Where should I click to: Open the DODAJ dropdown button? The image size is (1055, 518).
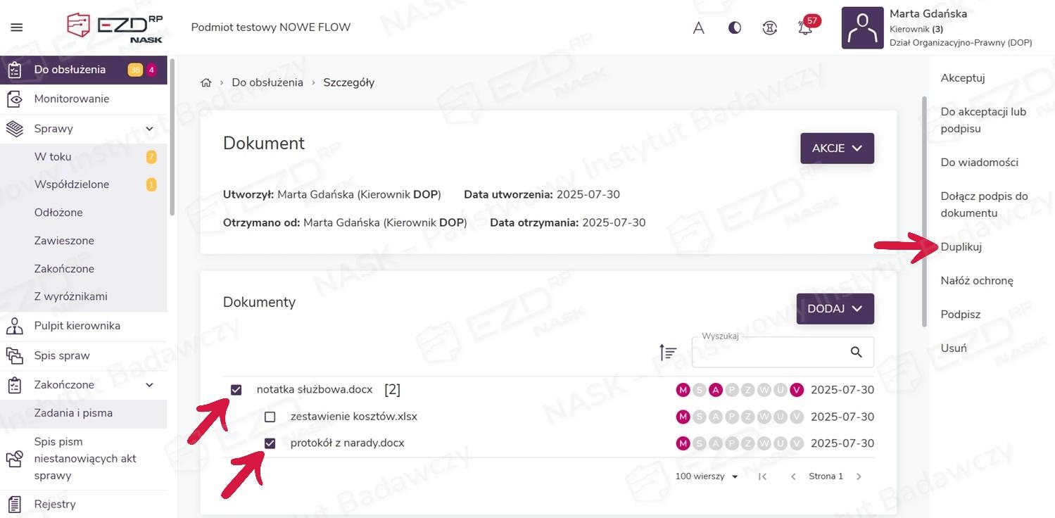(x=835, y=309)
